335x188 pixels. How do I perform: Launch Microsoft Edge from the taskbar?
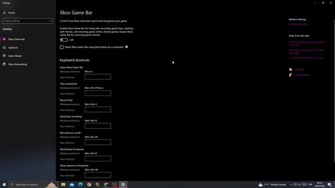click(80, 184)
